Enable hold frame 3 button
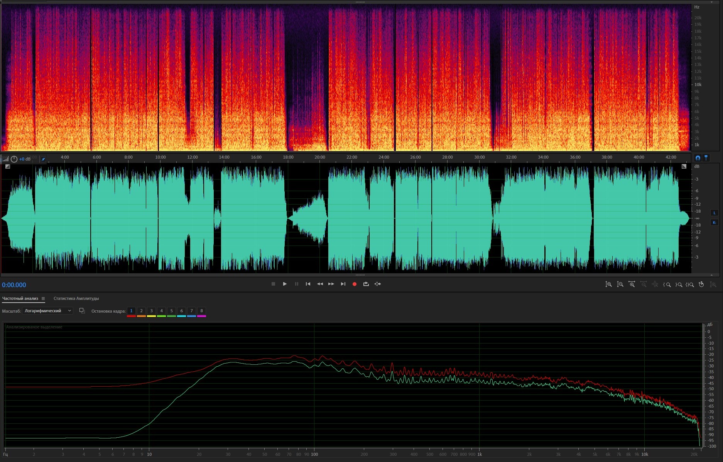This screenshot has height=462, width=723. click(151, 311)
